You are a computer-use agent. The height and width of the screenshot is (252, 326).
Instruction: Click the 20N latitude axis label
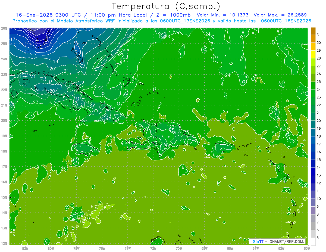(x=4, y=120)
